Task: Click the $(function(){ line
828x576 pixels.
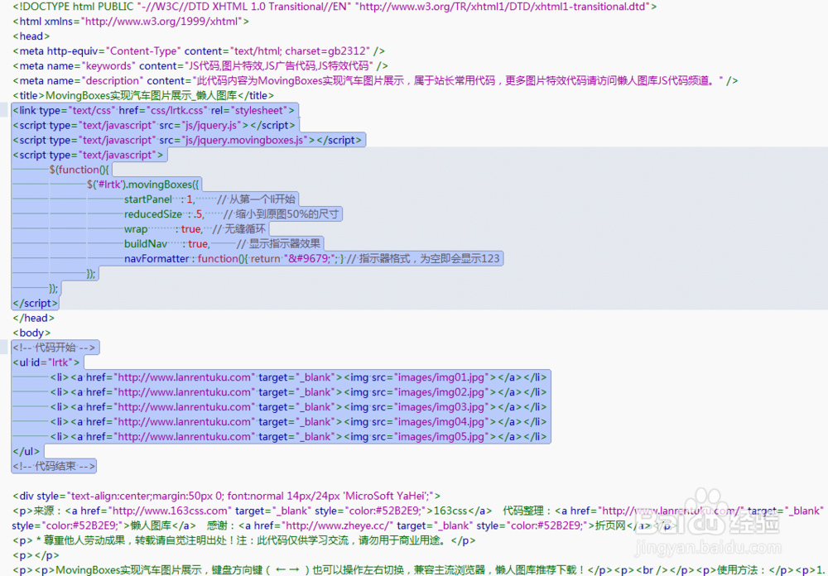Action: [x=79, y=170]
